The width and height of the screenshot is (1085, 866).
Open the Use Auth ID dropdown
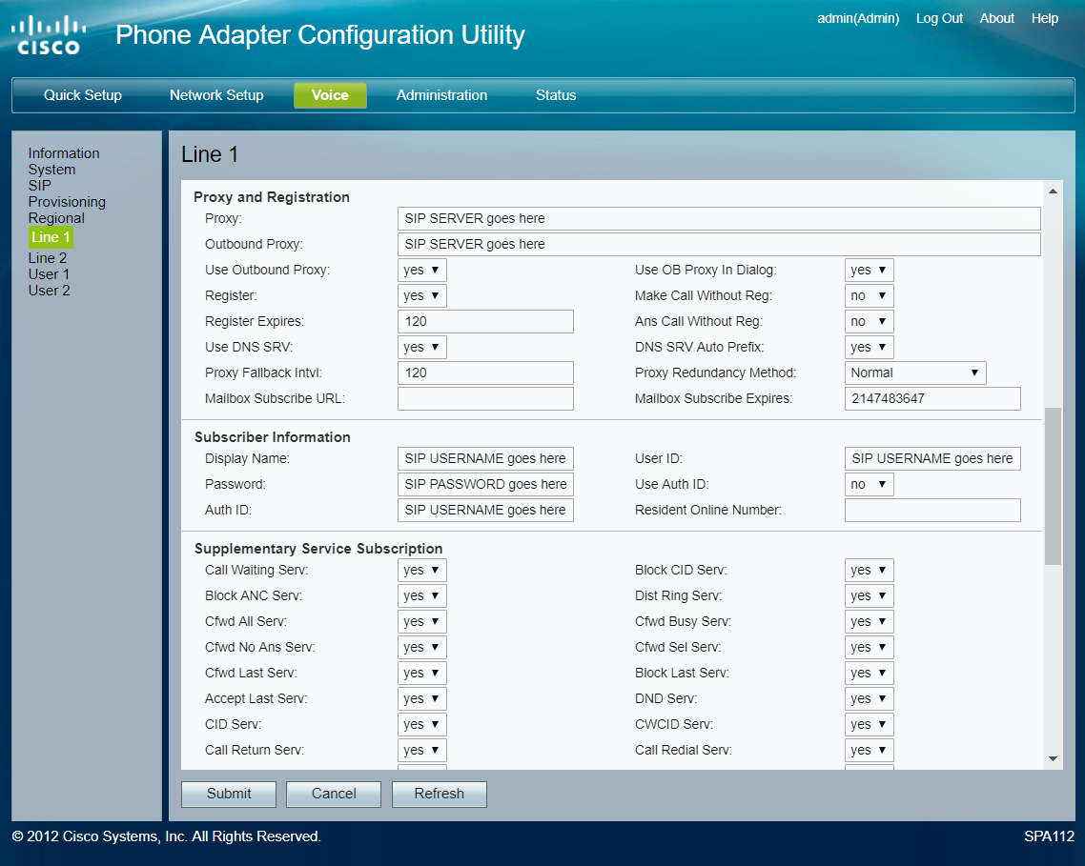pos(869,485)
